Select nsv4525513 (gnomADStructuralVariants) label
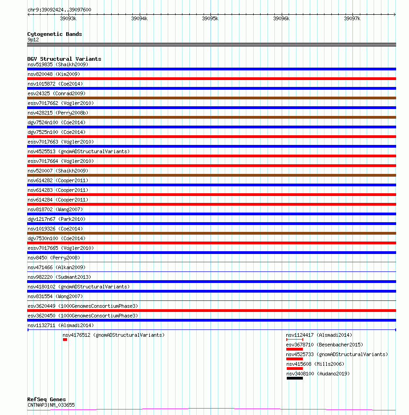409x415 pixels. 79,151
